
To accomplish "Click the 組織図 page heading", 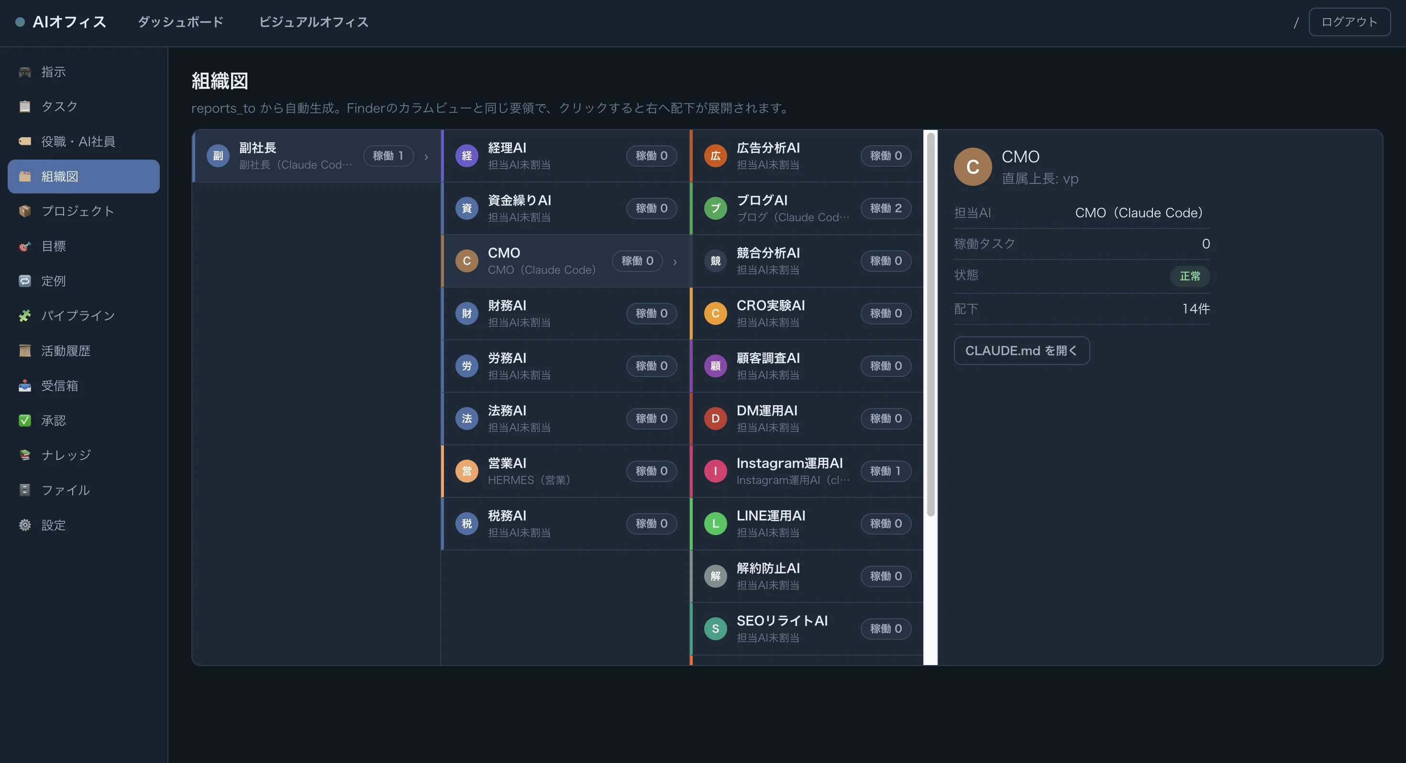I will [x=220, y=81].
